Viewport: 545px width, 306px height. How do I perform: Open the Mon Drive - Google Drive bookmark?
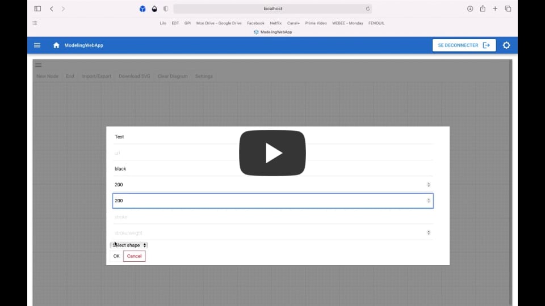(x=219, y=23)
